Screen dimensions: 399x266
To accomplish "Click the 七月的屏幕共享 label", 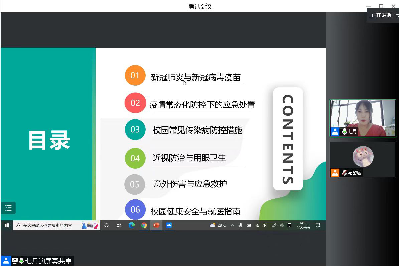I will (49, 261).
